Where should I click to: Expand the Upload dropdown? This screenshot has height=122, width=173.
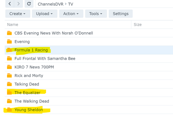pos(44,14)
